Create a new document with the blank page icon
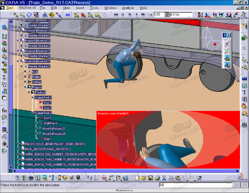Image resolution: width=249 pixels, height=193 pixels. pyautogui.click(x=137, y=178)
